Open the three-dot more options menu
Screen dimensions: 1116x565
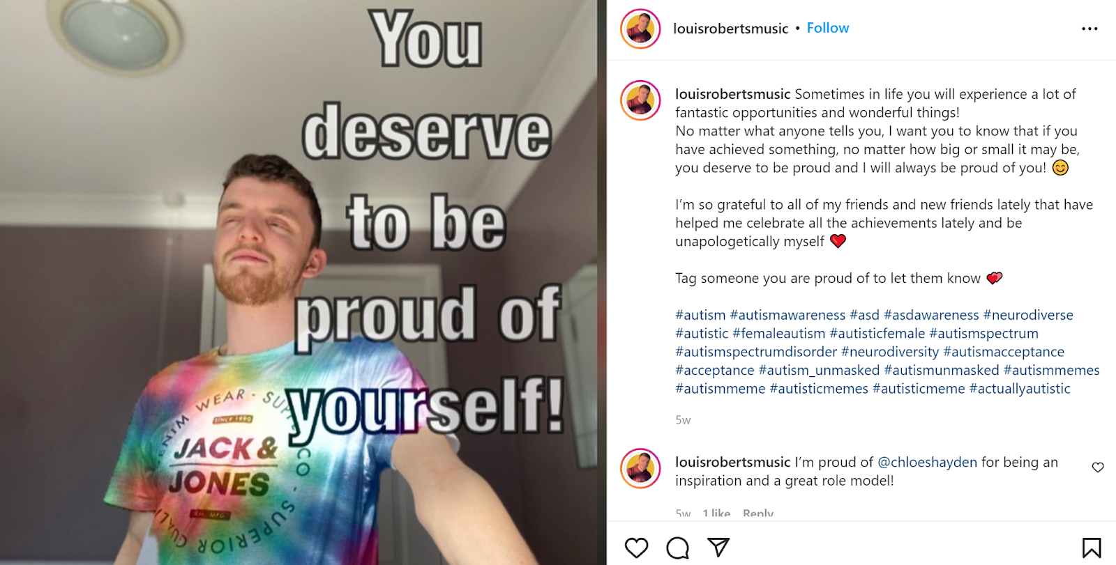point(1089,29)
